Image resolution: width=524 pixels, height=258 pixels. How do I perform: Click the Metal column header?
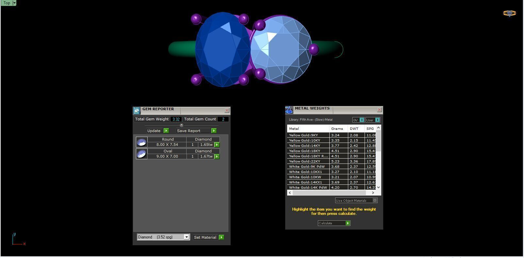308,129
